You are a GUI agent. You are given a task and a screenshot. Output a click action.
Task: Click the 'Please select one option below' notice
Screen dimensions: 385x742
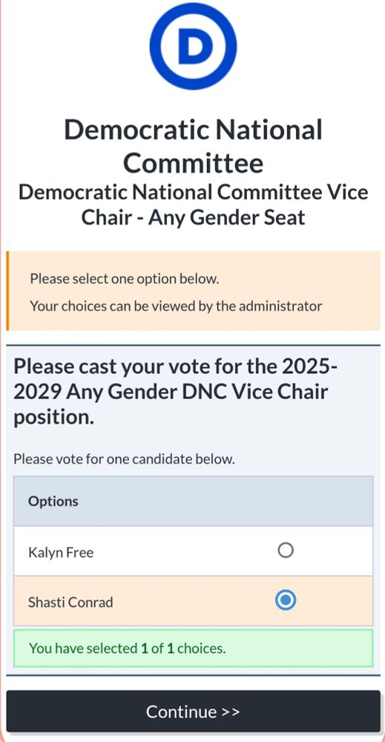click(x=125, y=279)
